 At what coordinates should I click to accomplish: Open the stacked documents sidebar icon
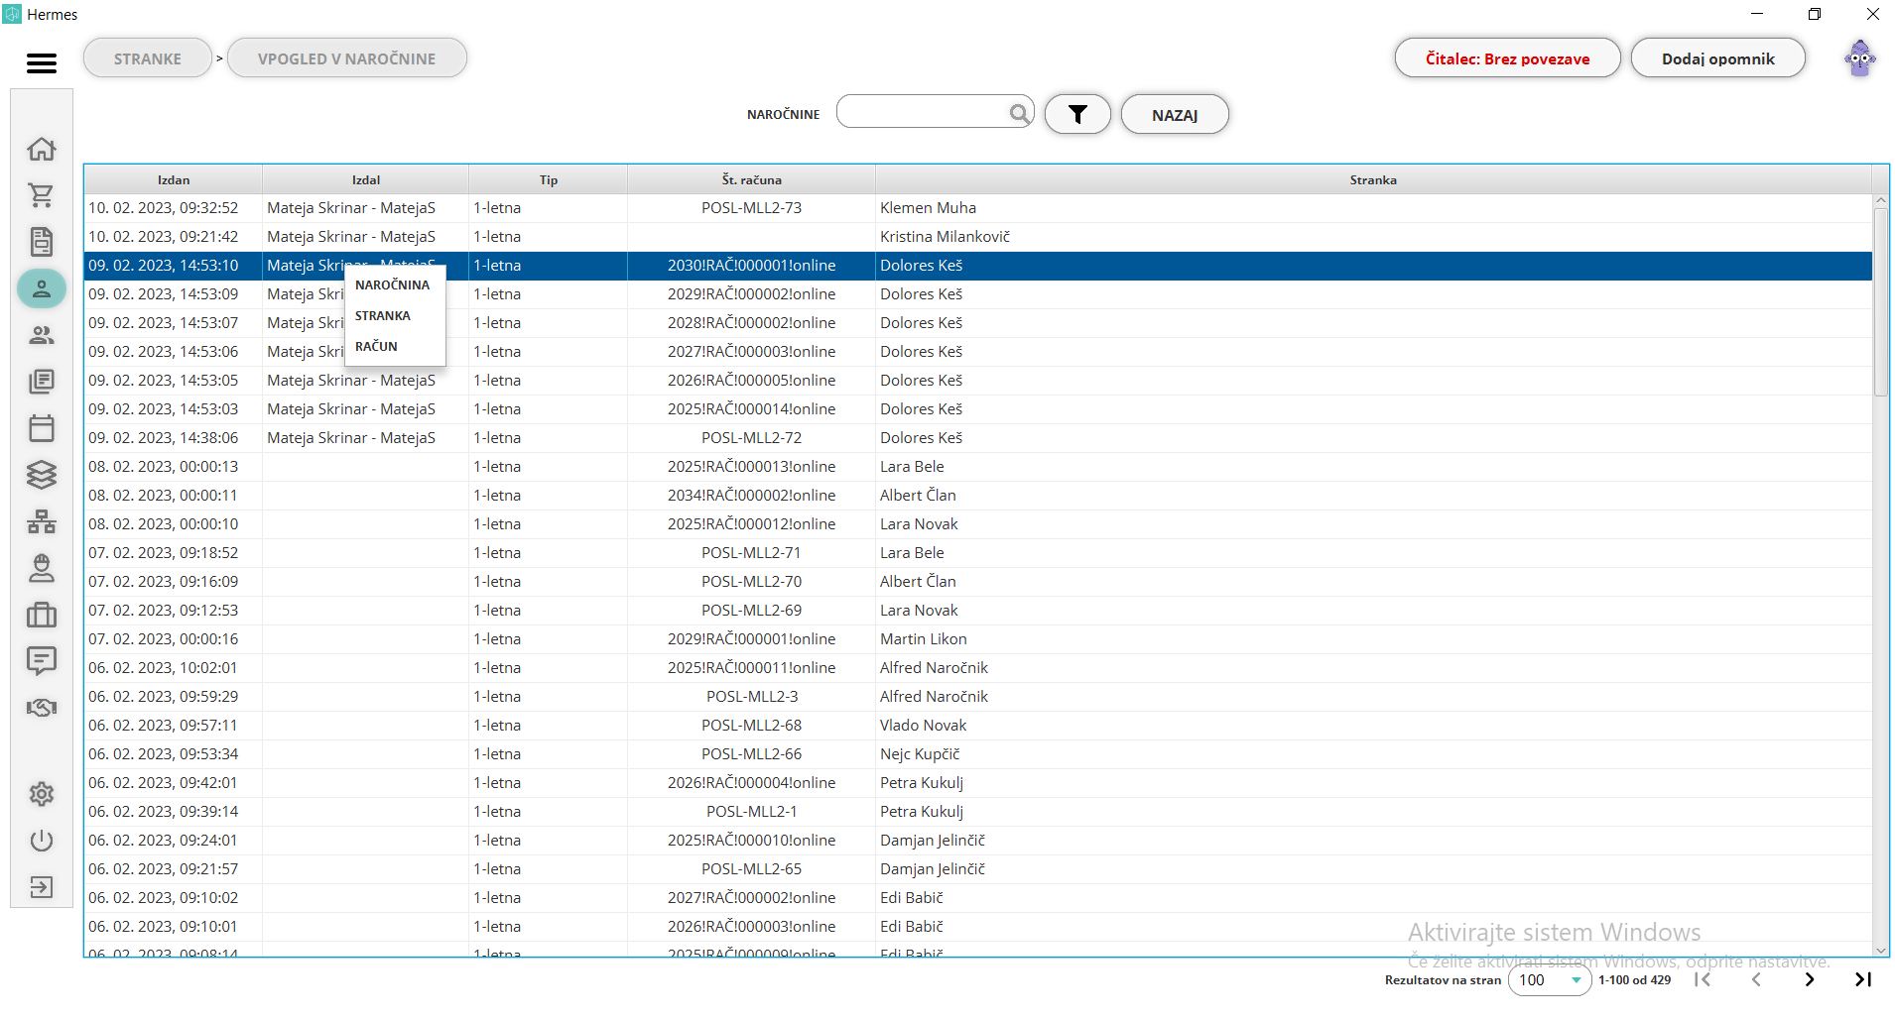[42, 382]
